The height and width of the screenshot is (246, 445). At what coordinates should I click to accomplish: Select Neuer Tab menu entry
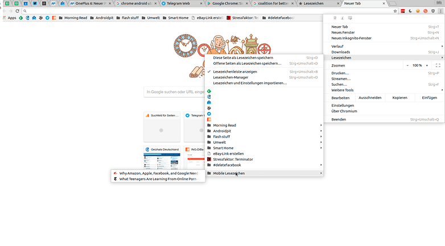click(x=384, y=27)
